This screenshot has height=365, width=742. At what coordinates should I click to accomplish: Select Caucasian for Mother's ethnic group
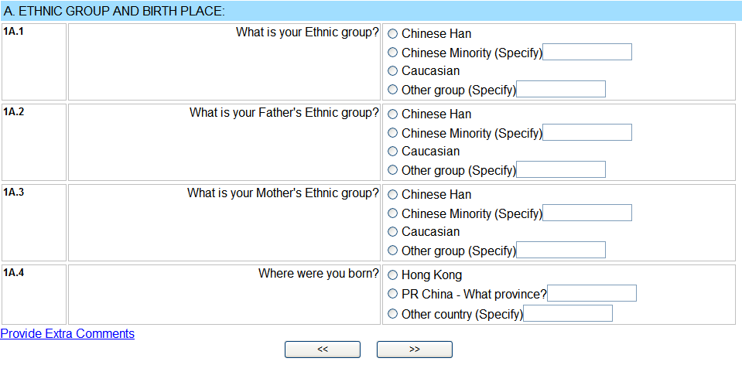tap(393, 232)
